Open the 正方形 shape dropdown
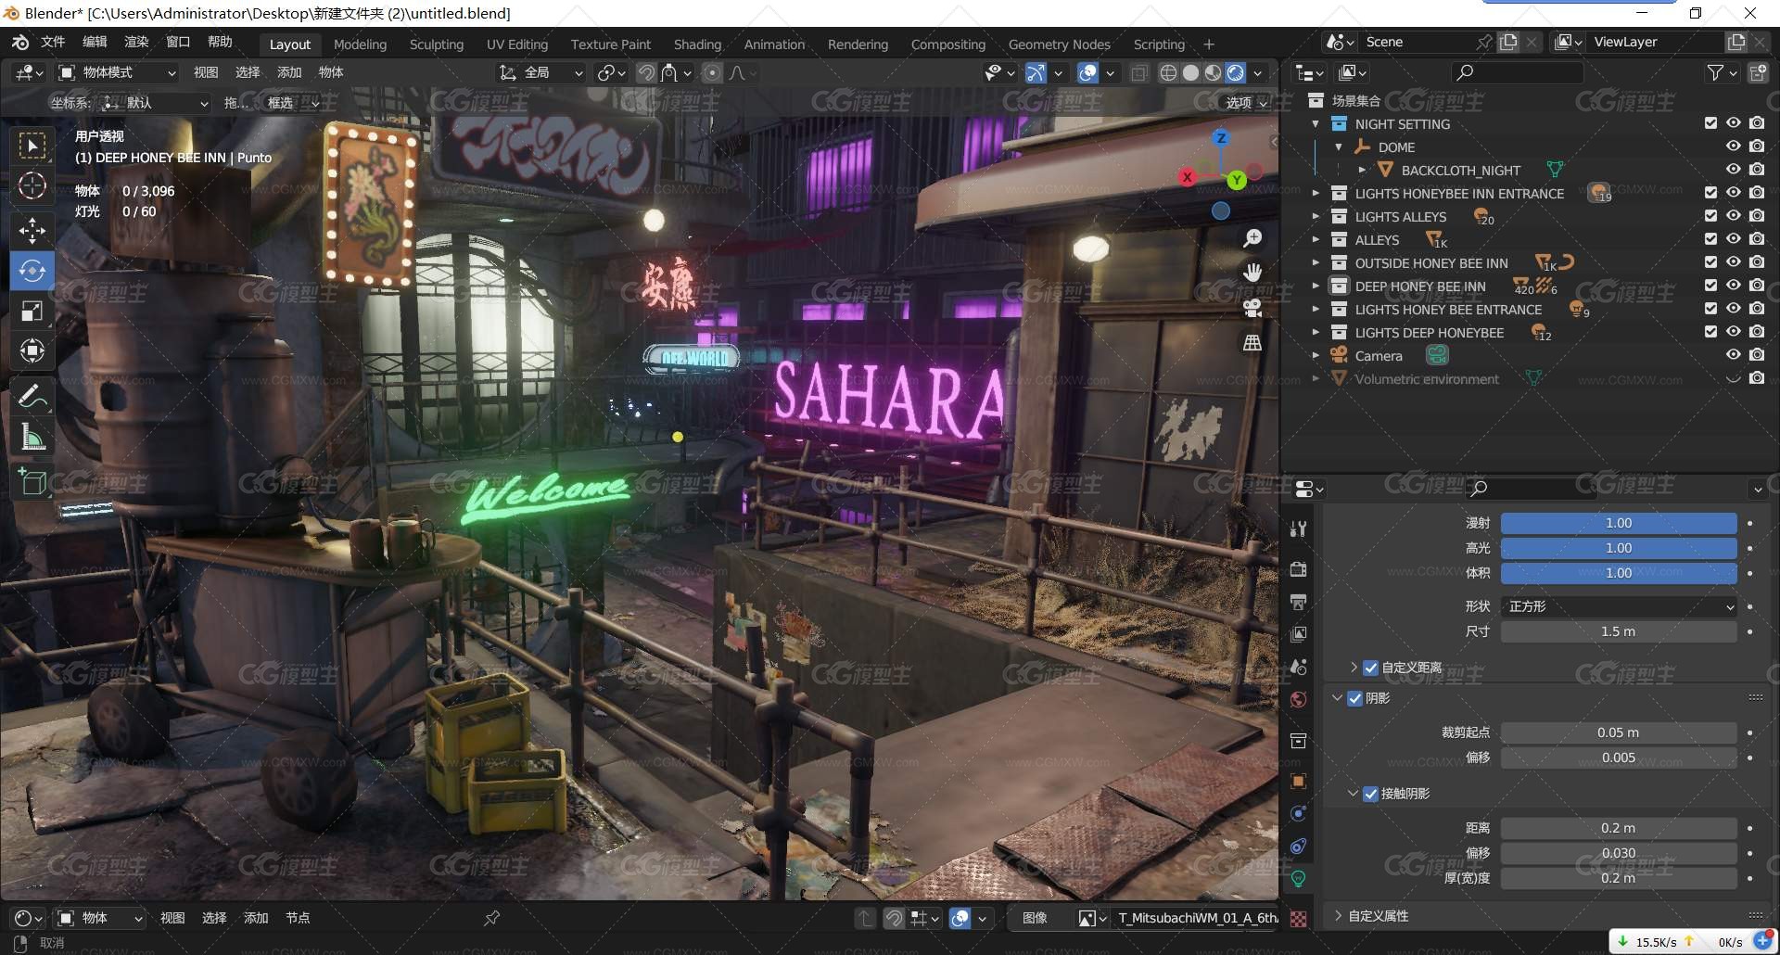Viewport: 1780px width, 955px height. (x=1619, y=606)
